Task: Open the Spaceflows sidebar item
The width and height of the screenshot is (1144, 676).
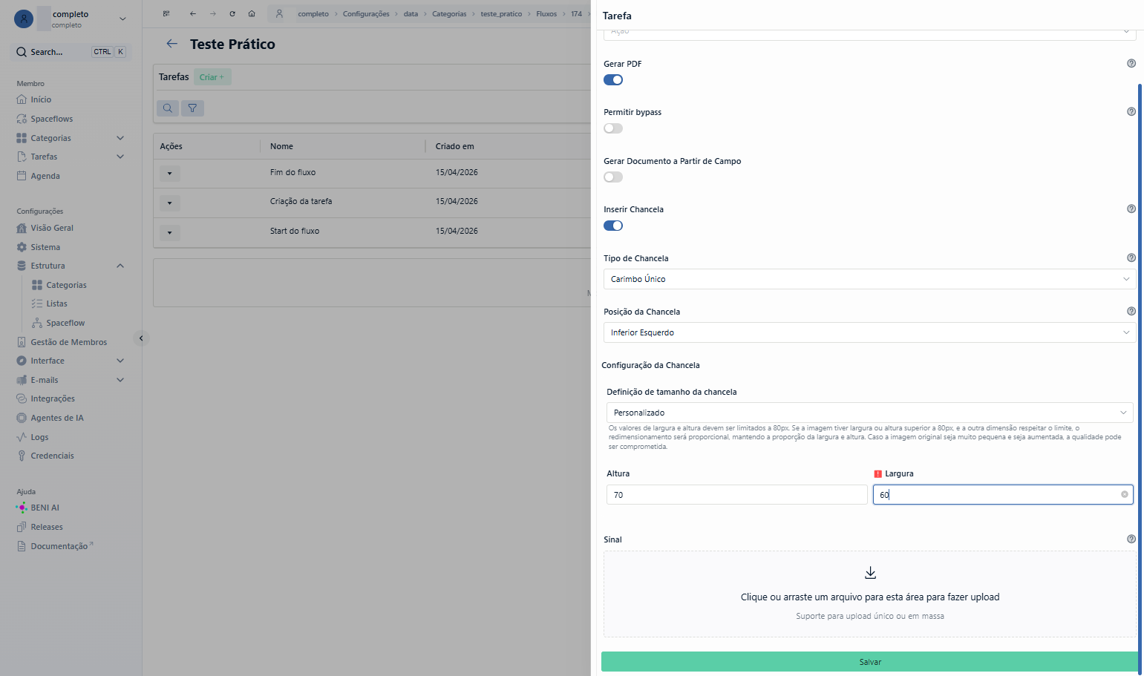Action: [x=51, y=119]
